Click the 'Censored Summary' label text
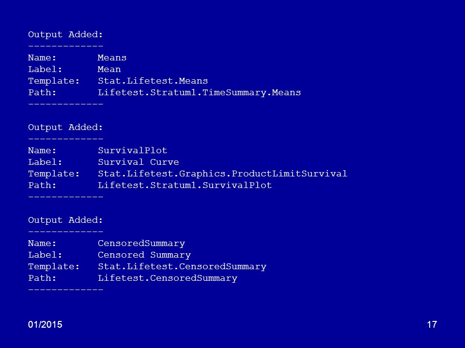Viewport: 465px width, 348px height. (144, 255)
